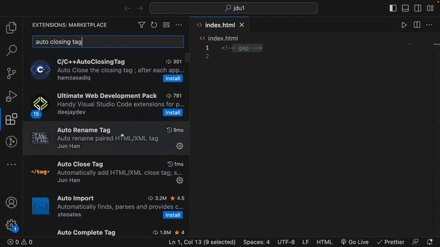Open the Manage gear in activity bar
This screenshot has height=247, width=440.
click(11, 225)
